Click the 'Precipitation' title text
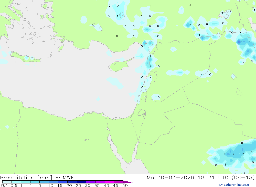Viewport: 256px width, 187px height. coord(17,178)
